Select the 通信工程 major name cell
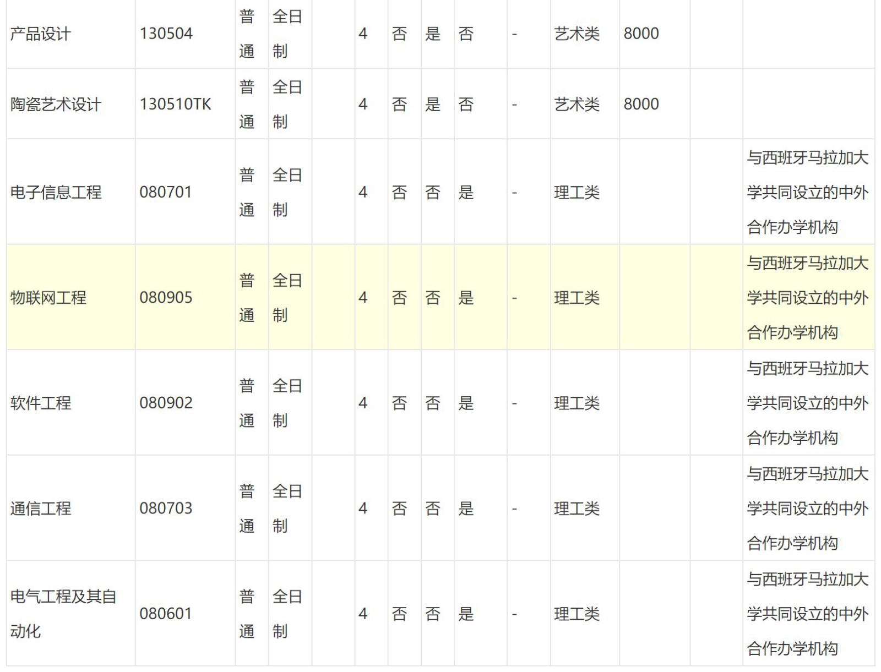Screen dimensions: 881x672 pos(70,508)
